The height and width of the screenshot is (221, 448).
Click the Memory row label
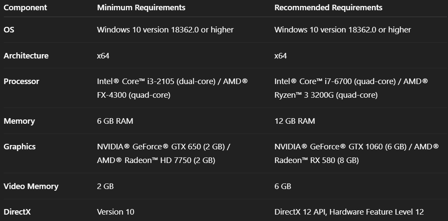pos(19,121)
